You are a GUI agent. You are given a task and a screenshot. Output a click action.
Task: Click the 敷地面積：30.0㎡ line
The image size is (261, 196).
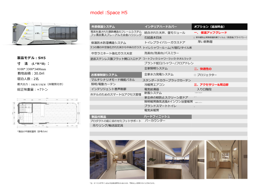[x=31, y=73]
